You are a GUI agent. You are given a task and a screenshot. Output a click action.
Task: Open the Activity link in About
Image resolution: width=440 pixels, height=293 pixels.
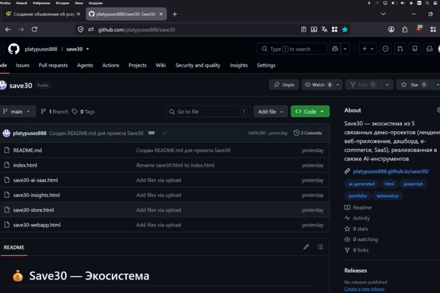[x=361, y=218]
